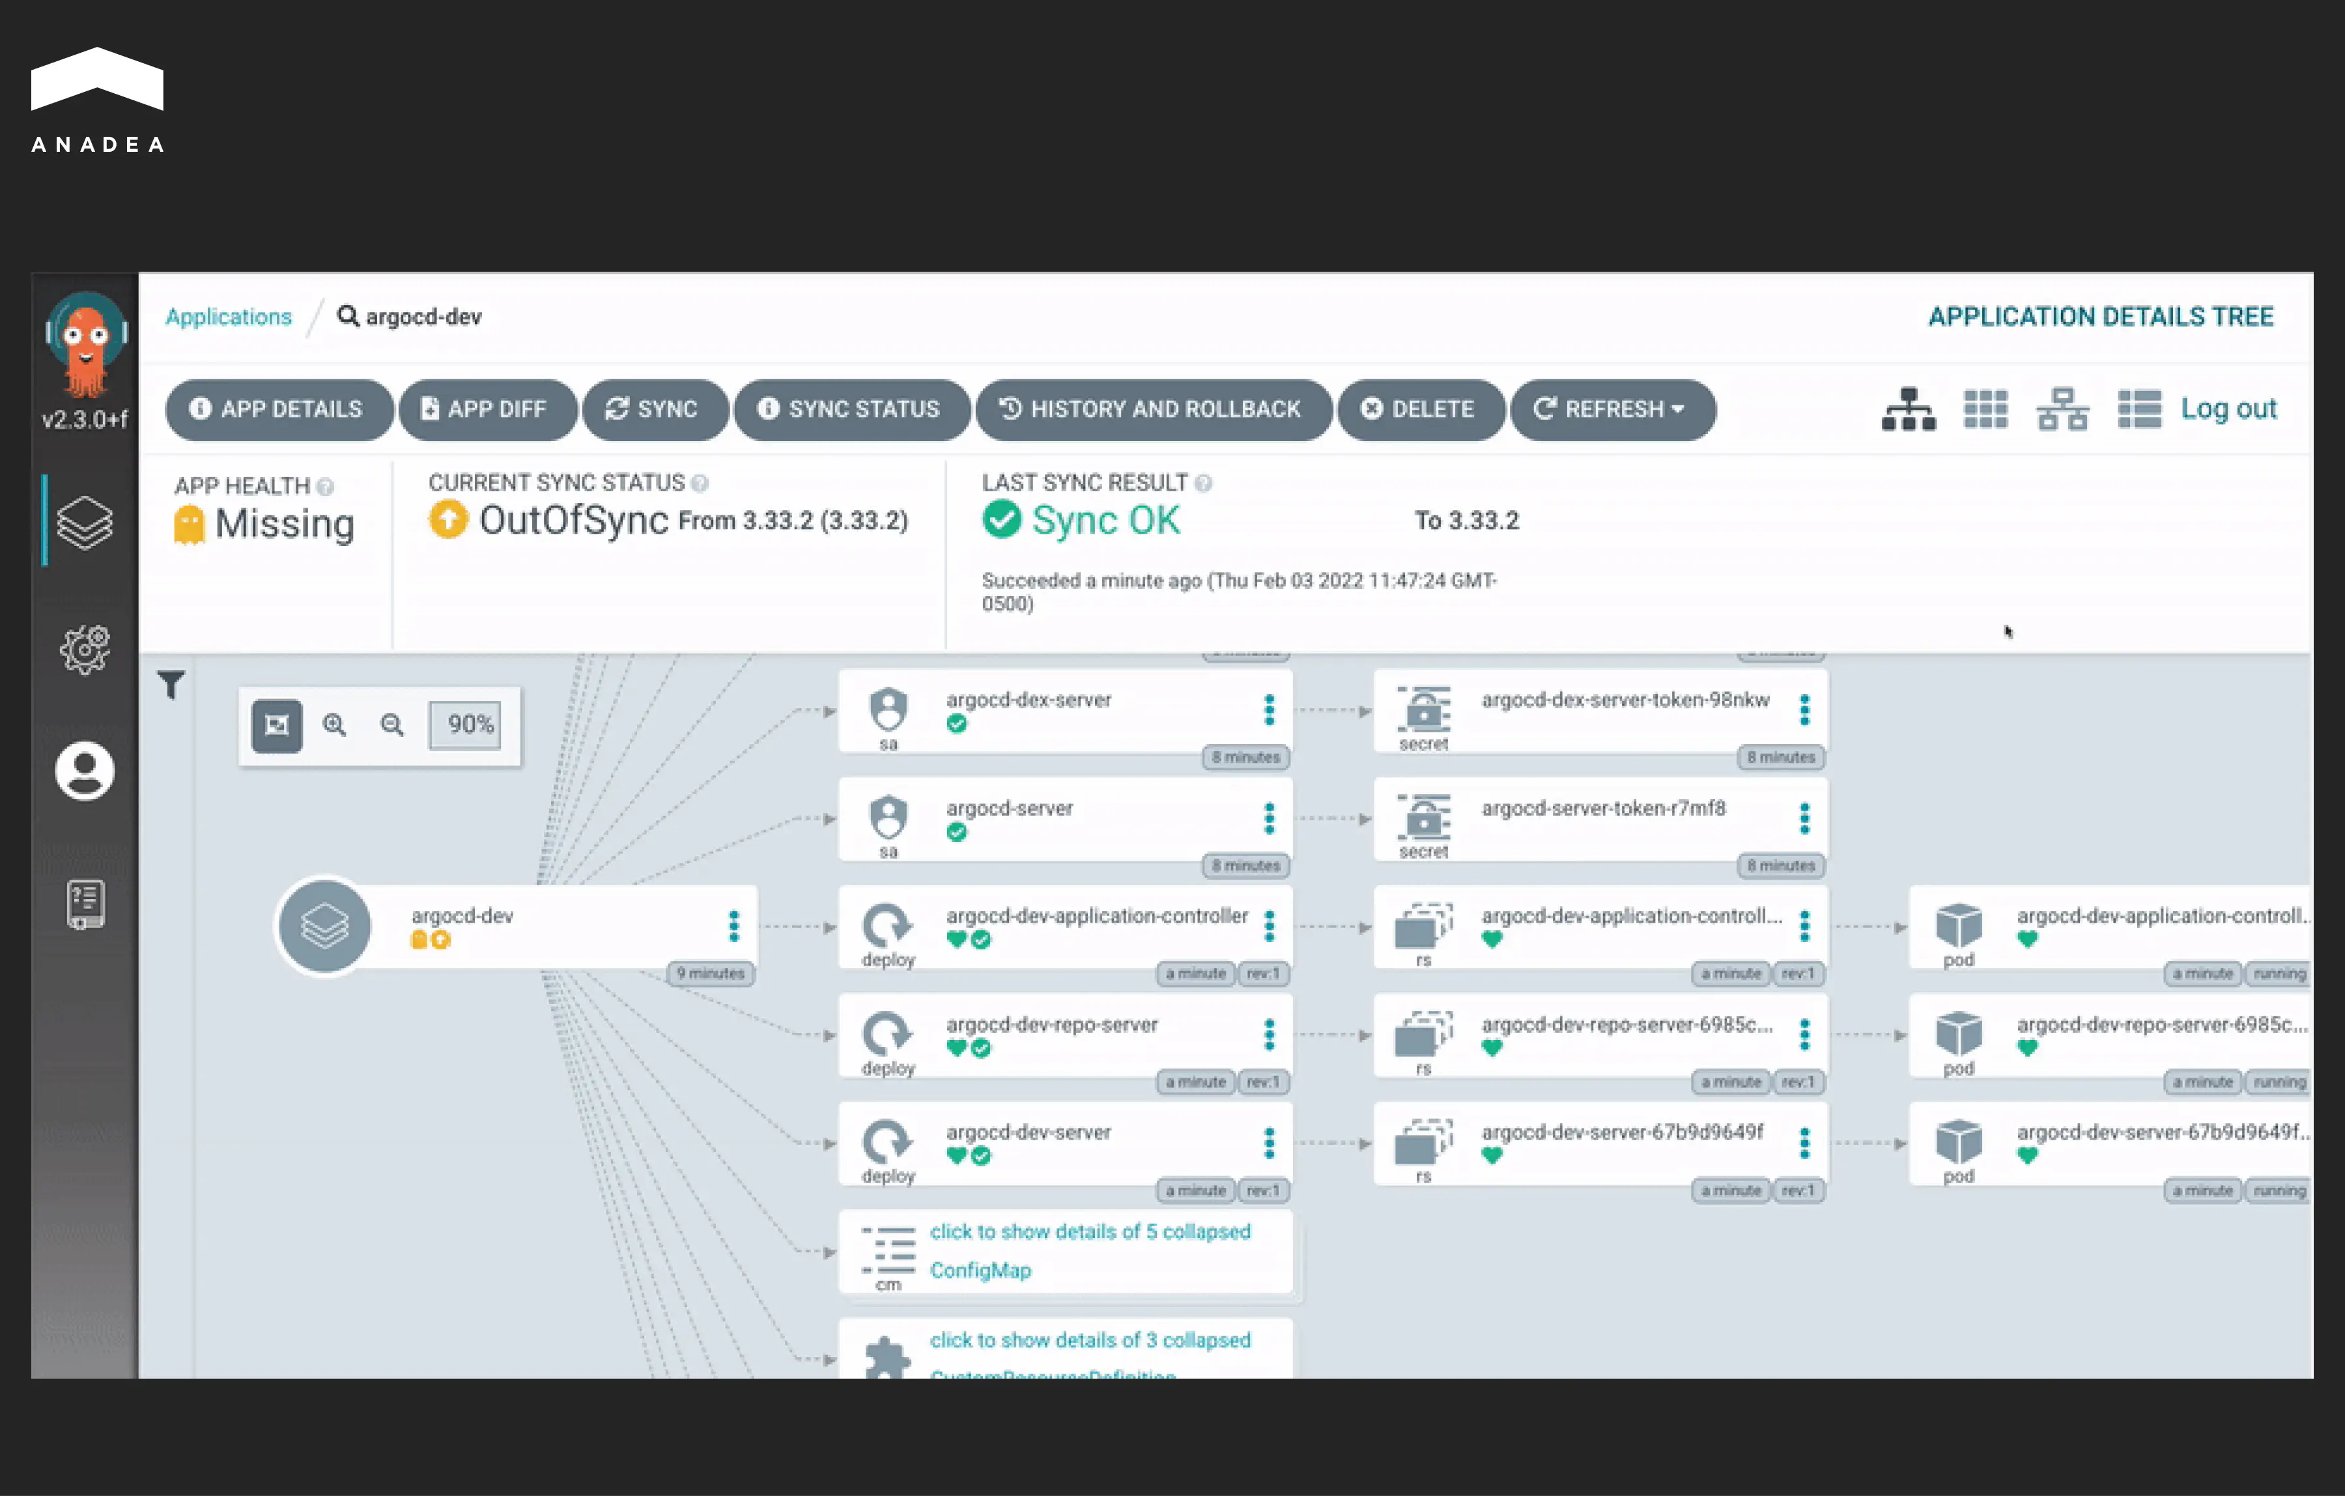Open kebab menu on argocd-dev-server-67b9d9649f rs
Viewport: 2345px width, 1496px height.
pyautogui.click(x=1804, y=1142)
